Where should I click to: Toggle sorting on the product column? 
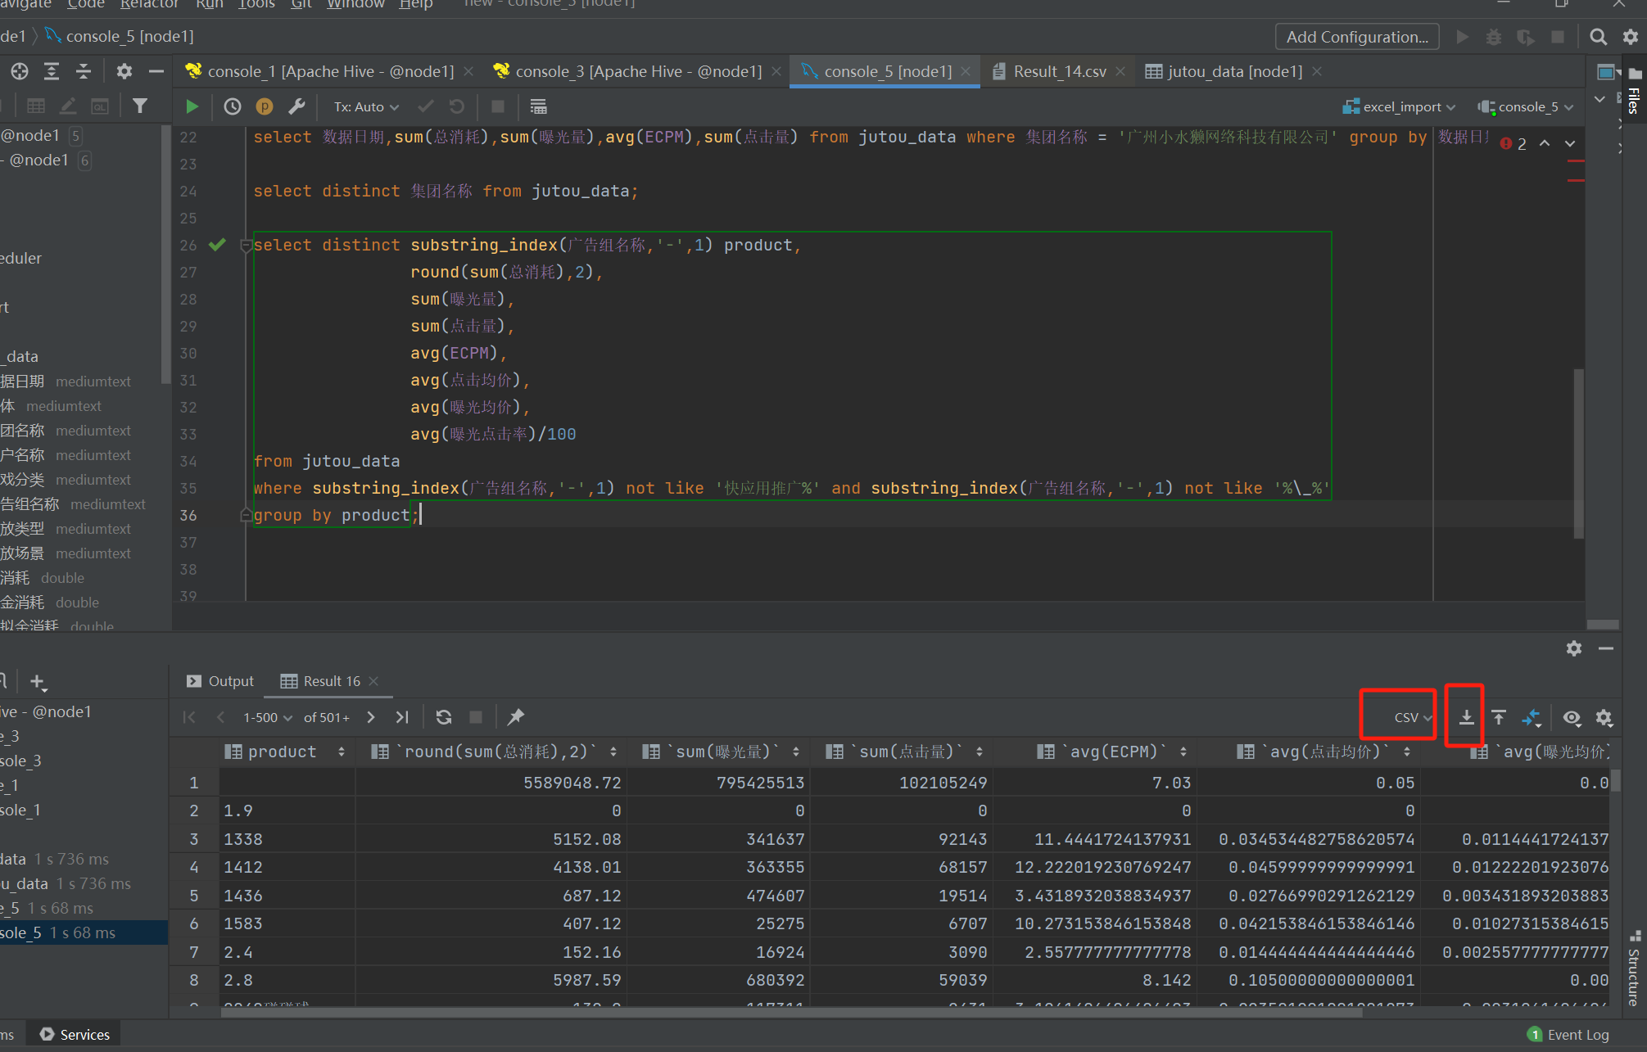[342, 751]
